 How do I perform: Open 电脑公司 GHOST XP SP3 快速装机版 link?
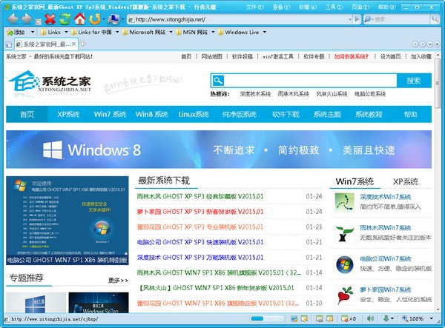(x=200, y=242)
